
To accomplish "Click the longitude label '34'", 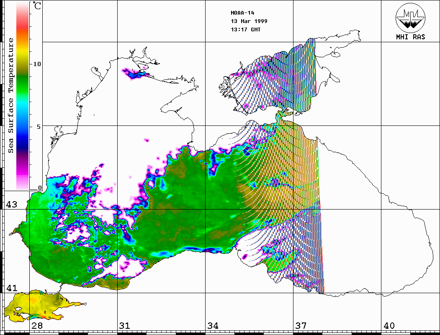I will 213,325.
